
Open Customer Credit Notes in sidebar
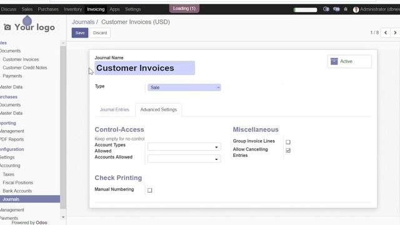pos(25,68)
